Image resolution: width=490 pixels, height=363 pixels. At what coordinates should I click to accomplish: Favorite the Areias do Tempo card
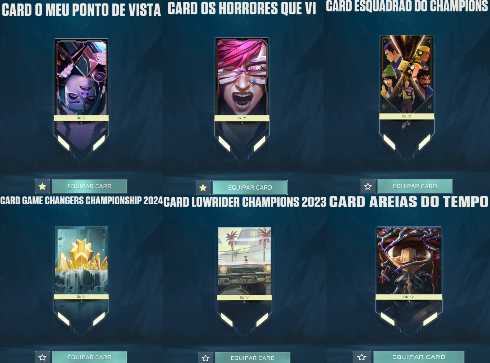(x=362, y=357)
